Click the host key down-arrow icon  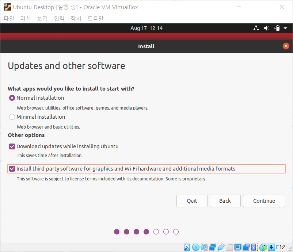click(271, 247)
